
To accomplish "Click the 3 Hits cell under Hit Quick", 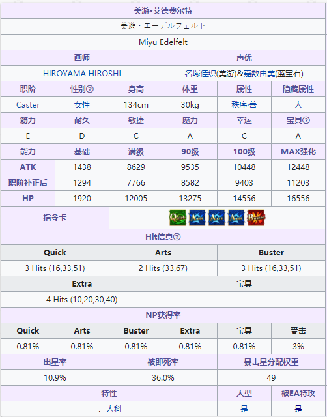I will [55, 268].
